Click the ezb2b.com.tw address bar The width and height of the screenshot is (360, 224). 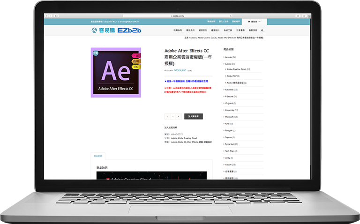coord(178,16)
